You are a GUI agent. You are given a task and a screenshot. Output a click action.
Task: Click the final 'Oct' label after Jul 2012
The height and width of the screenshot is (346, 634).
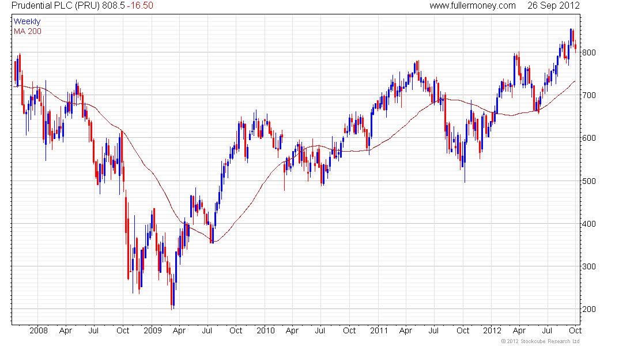(575, 330)
